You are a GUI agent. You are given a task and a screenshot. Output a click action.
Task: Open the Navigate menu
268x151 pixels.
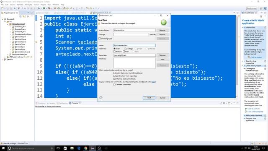pos(28,5)
